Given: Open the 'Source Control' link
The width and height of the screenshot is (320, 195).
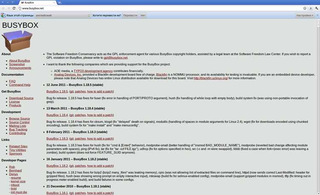Looking at the screenshot, I should (x=19, y=122).
